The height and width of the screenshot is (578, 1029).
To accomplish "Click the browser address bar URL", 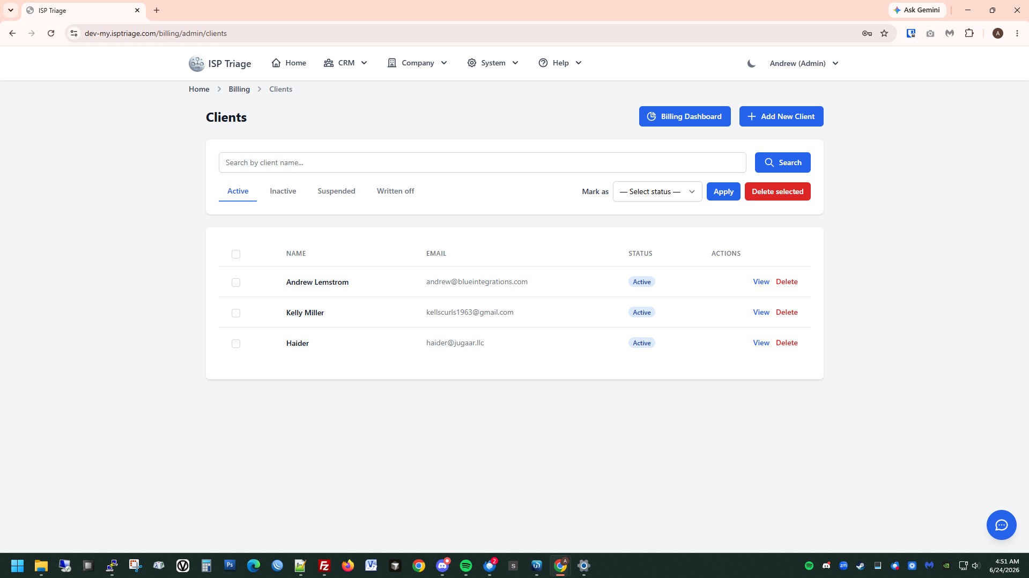I will (x=156, y=33).
